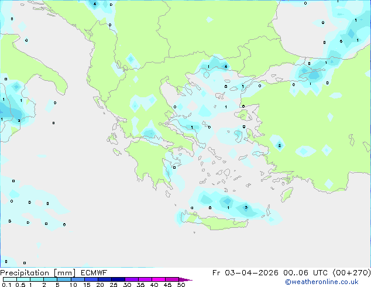The image size is (371, 287).
Task: Click the "30" legend value
Action: coord(127,285)
